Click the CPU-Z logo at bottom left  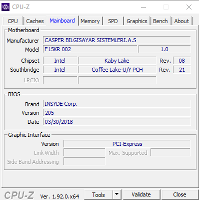[x=19, y=195]
